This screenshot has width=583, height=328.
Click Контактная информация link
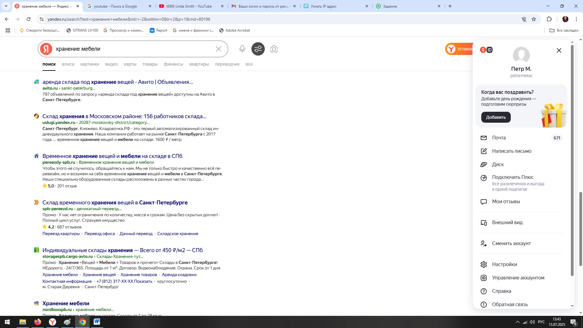coord(67,281)
